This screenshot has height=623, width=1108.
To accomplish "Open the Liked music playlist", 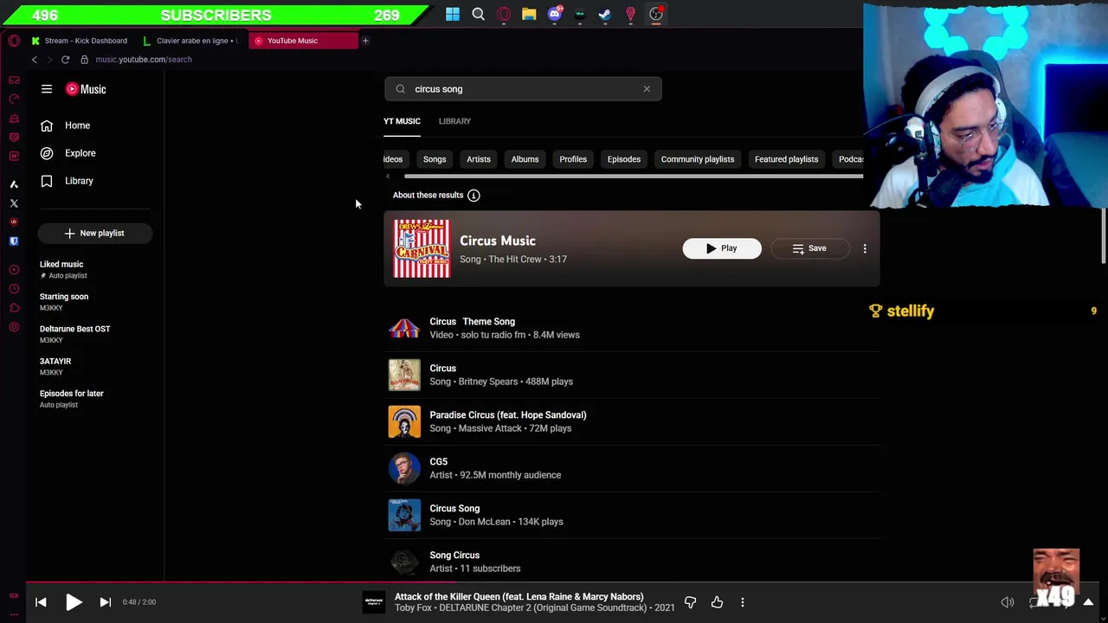I will tap(95, 269).
